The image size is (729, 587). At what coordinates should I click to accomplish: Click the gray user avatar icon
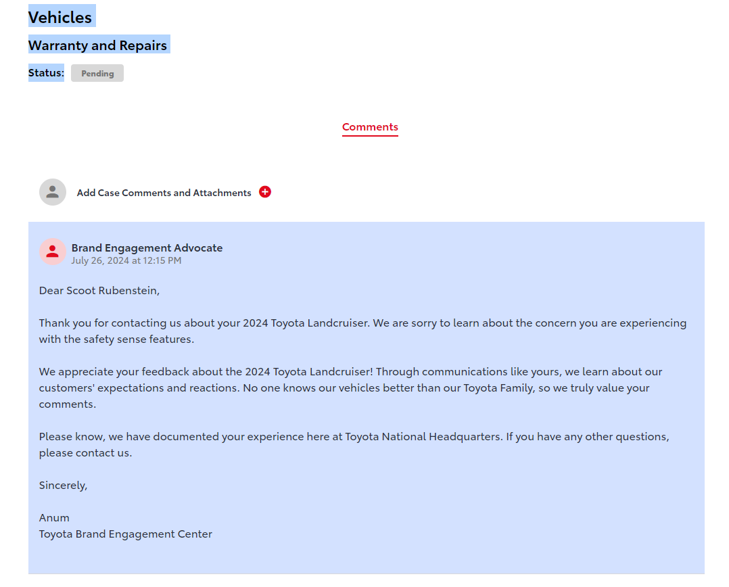[53, 192]
